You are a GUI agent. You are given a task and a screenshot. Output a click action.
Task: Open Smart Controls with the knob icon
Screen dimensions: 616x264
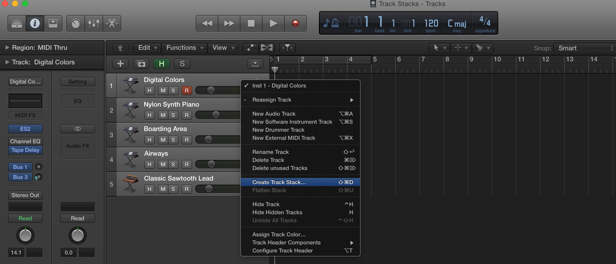pyautogui.click(x=75, y=23)
